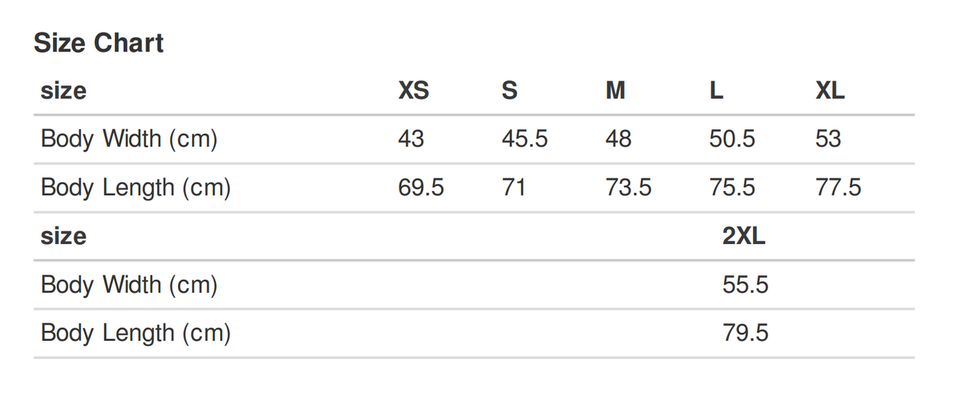Select the 75.5 body length cell
The width and height of the screenshot is (966, 397).
tap(731, 188)
